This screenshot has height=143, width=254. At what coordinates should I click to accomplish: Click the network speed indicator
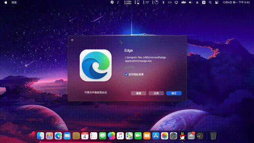pyautogui.click(x=128, y=2)
